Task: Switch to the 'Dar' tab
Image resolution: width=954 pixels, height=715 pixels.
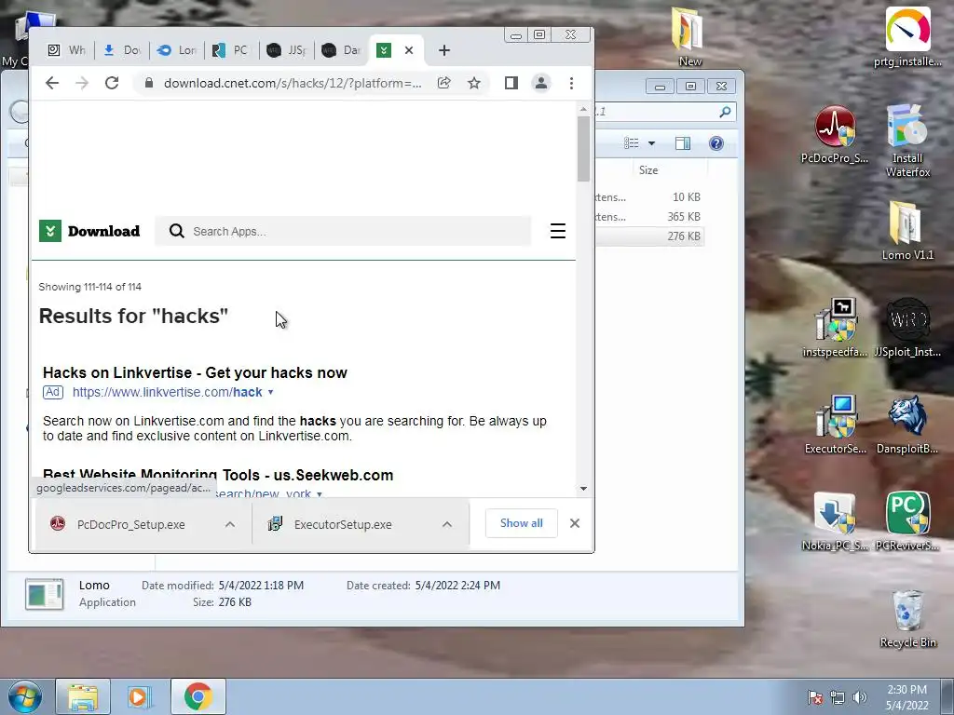Action: 341,50
